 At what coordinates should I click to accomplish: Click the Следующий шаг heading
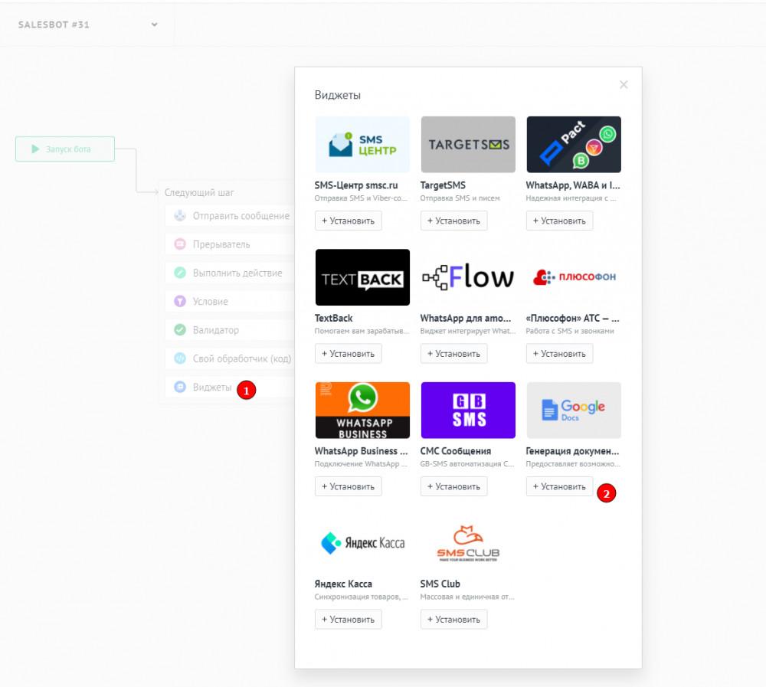(199, 192)
